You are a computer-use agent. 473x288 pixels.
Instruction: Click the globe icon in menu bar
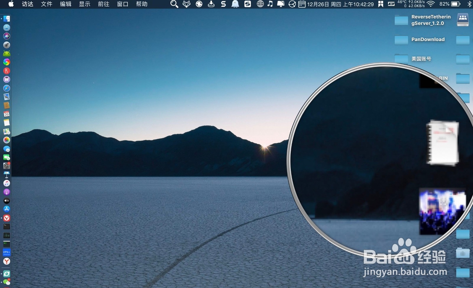pos(260,4)
